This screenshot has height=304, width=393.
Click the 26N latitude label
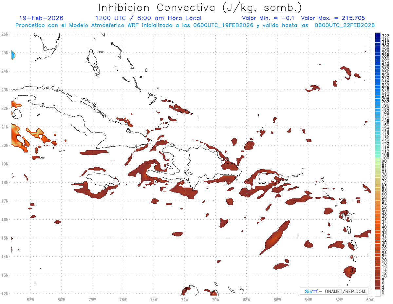tap(5, 34)
